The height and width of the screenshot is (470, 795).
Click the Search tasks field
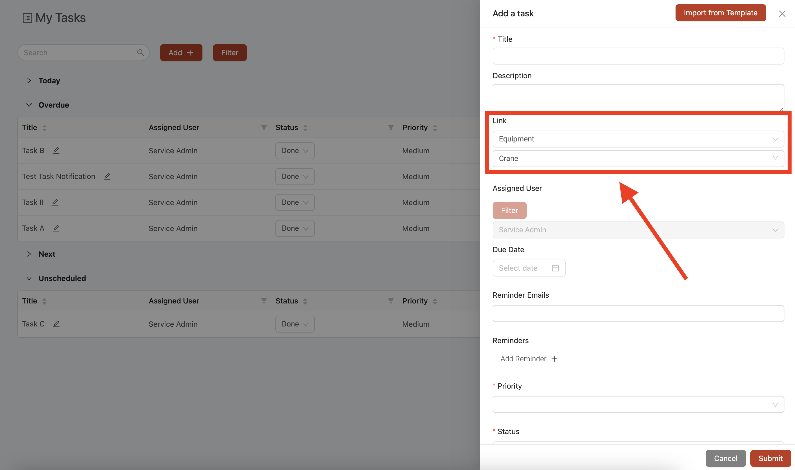pos(83,53)
